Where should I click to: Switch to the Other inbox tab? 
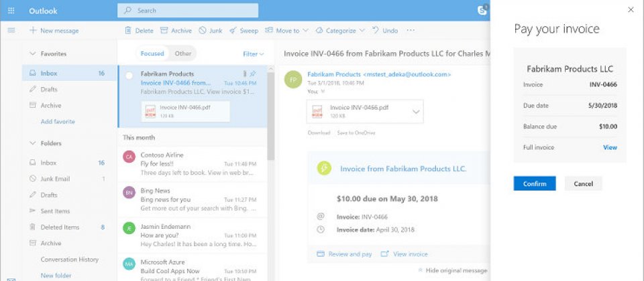click(182, 54)
